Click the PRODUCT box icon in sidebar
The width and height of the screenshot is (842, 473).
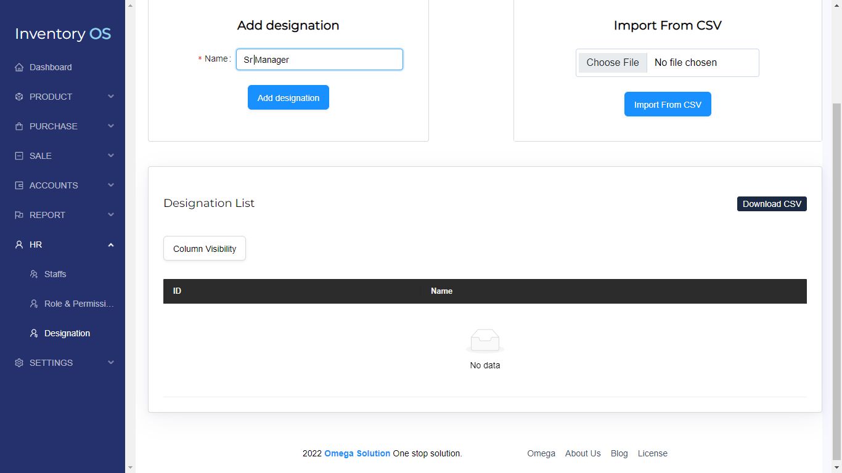coord(19,97)
